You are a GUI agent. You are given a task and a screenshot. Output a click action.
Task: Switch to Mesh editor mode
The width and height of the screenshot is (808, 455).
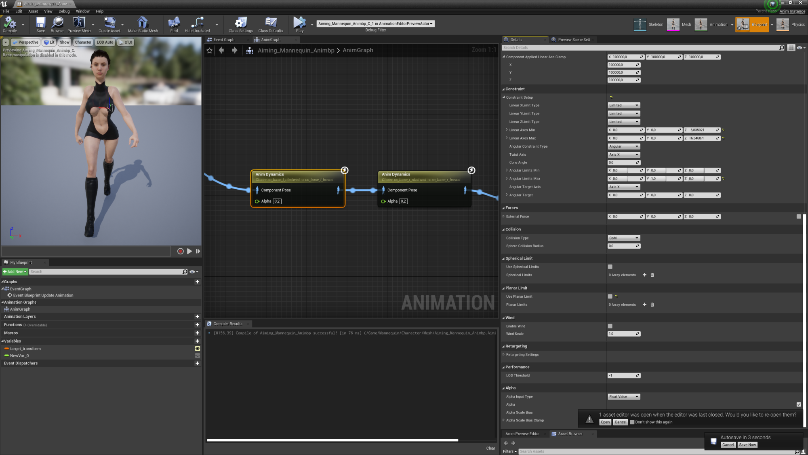pyautogui.click(x=679, y=25)
